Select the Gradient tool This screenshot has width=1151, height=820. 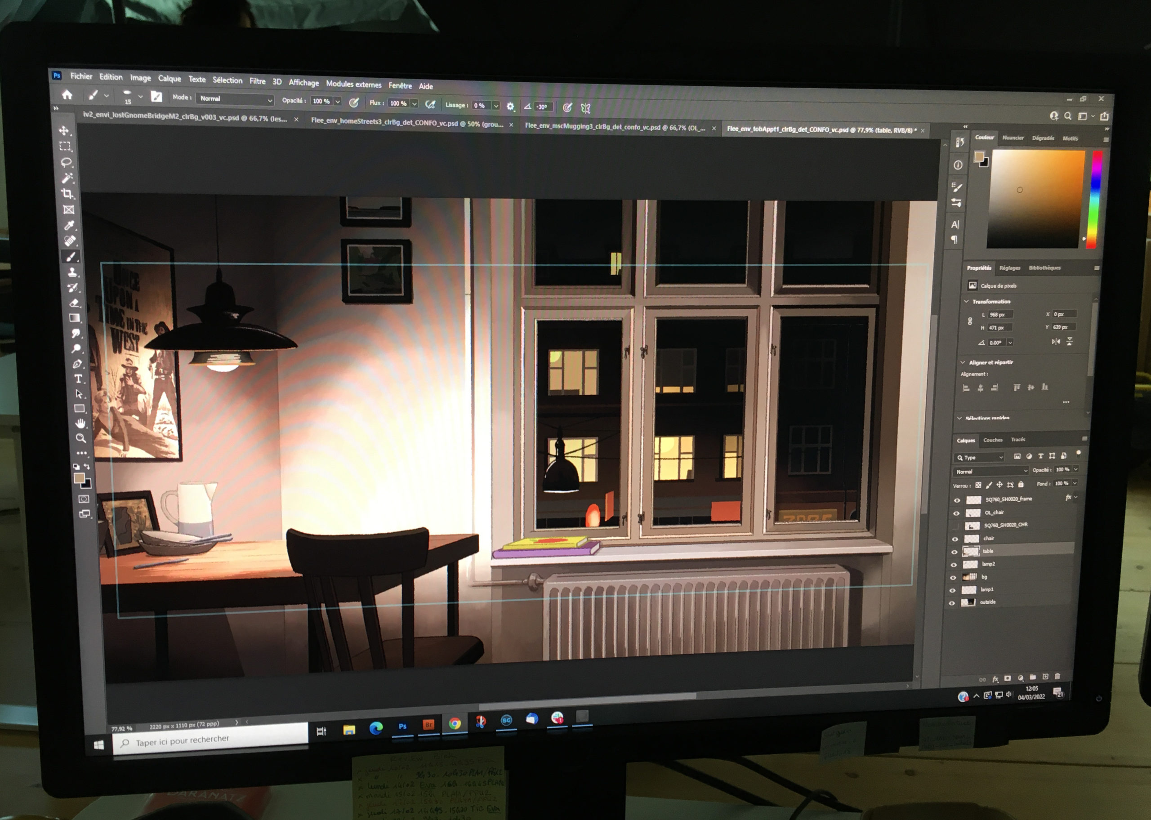[x=75, y=318]
